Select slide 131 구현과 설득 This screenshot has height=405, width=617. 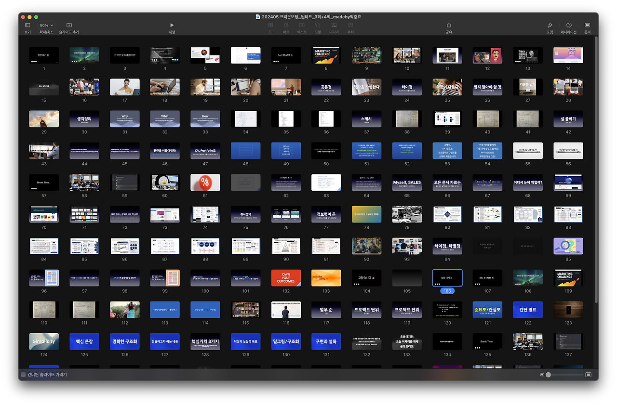coord(326,341)
